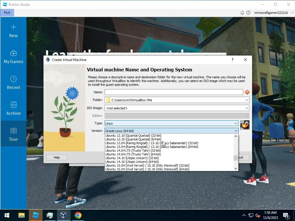The height and width of the screenshot is (221, 295).
Task: Open the FILE menu
Action: click(x=7, y=13)
